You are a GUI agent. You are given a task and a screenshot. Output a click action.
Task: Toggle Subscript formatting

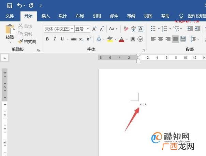tap(81, 39)
